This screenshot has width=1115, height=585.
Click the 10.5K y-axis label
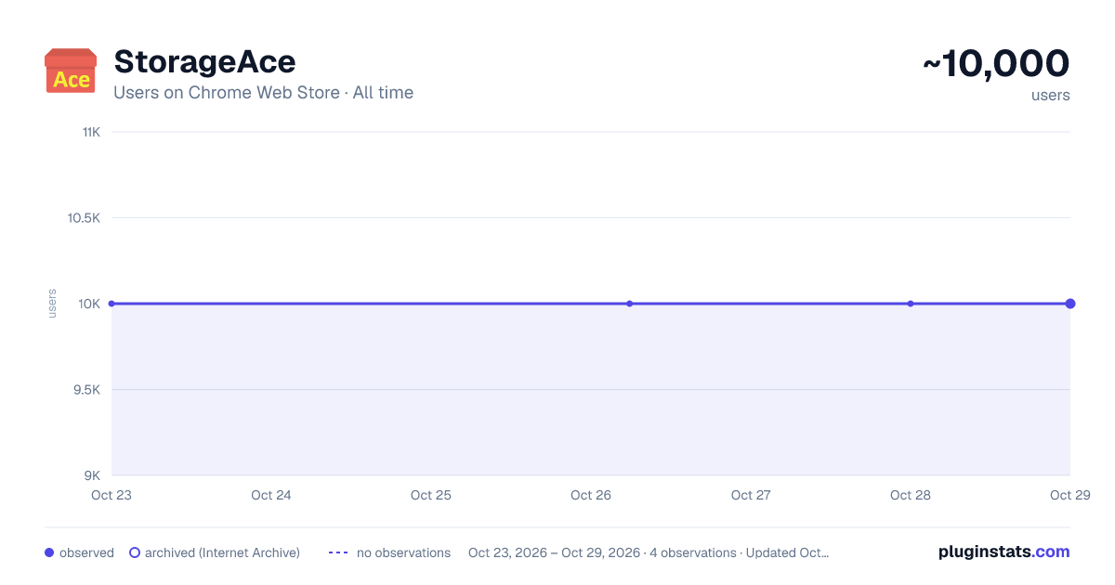(84, 218)
